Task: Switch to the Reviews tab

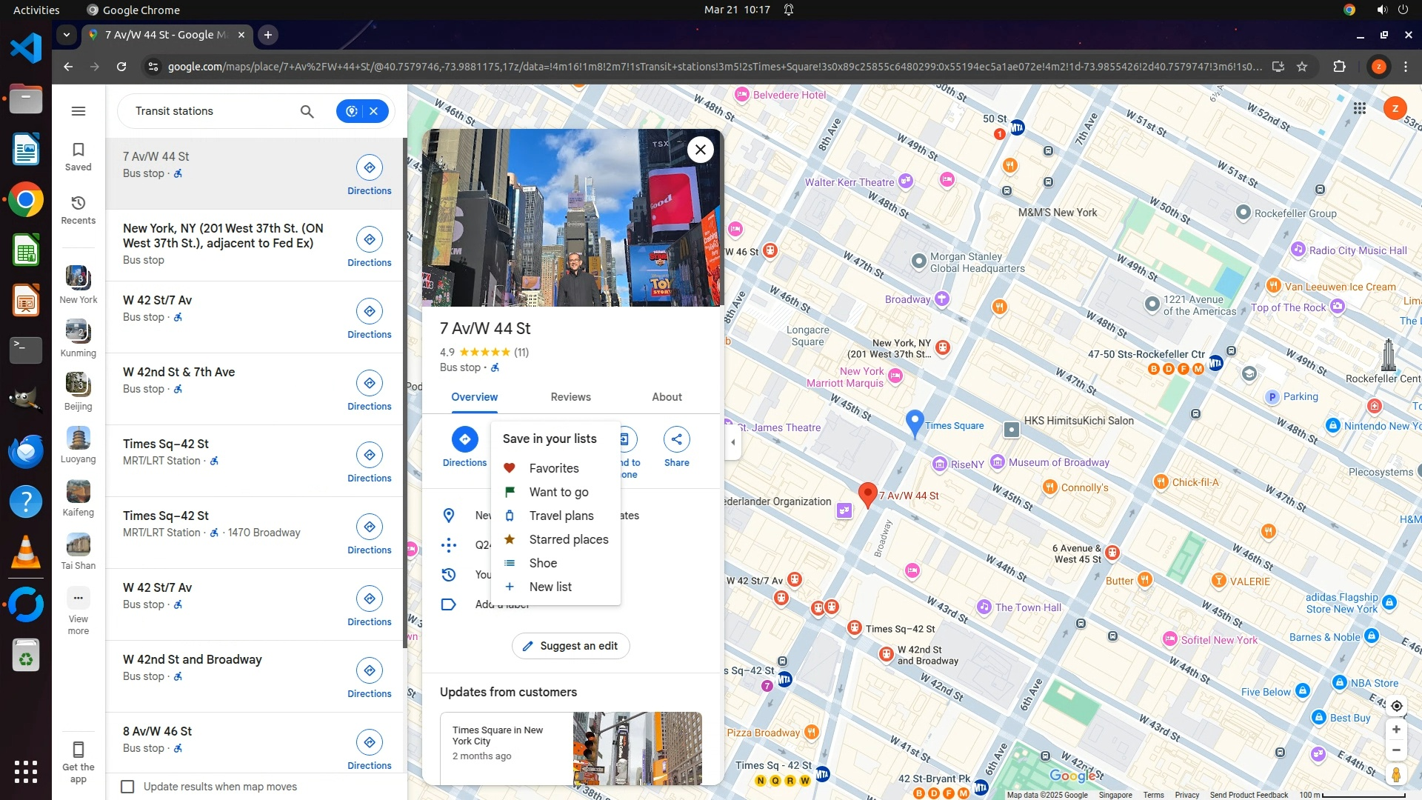Action: click(570, 397)
